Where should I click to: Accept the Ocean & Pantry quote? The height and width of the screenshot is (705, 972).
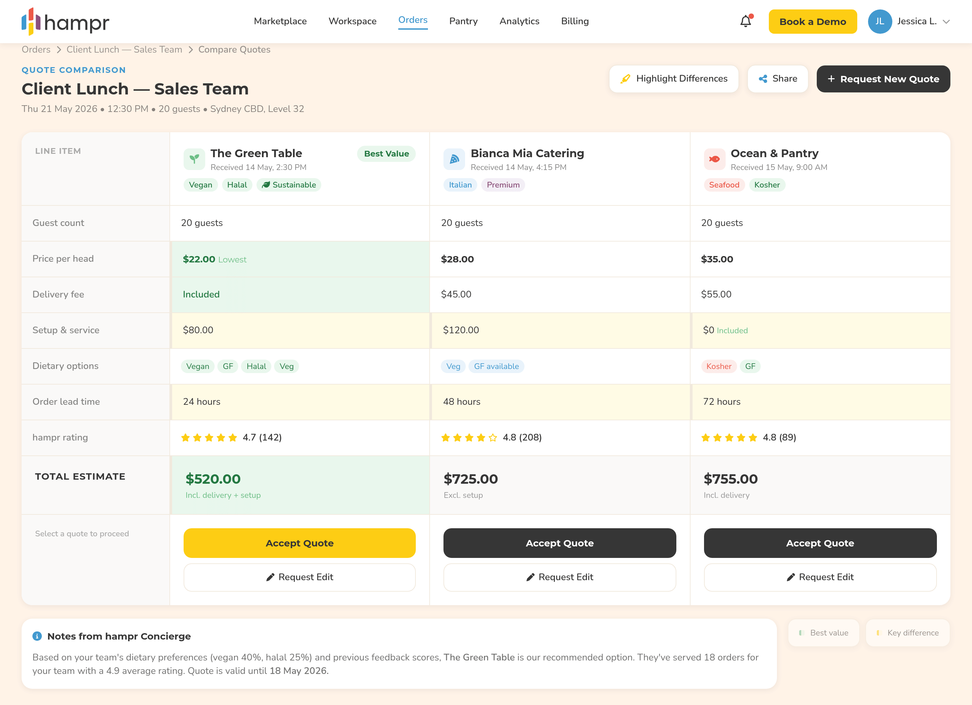click(820, 543)
